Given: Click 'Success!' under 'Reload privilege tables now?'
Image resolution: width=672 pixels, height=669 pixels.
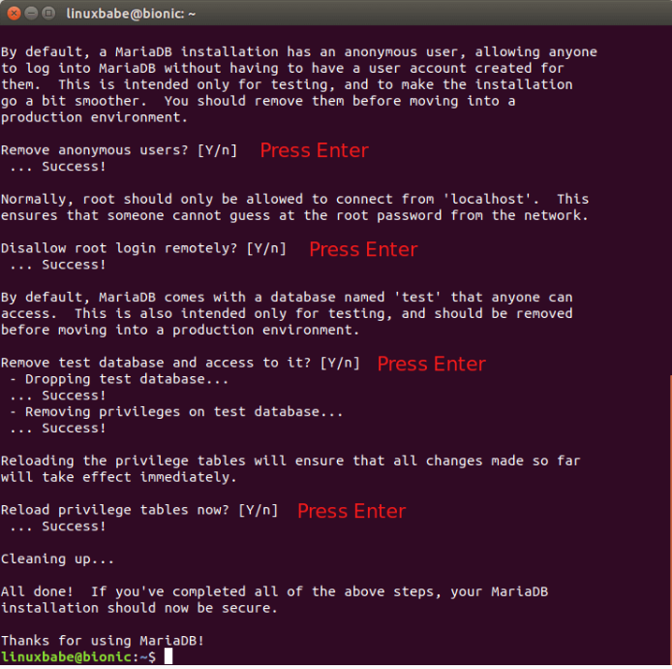Looking at the screenshot, I should (74, 526).
